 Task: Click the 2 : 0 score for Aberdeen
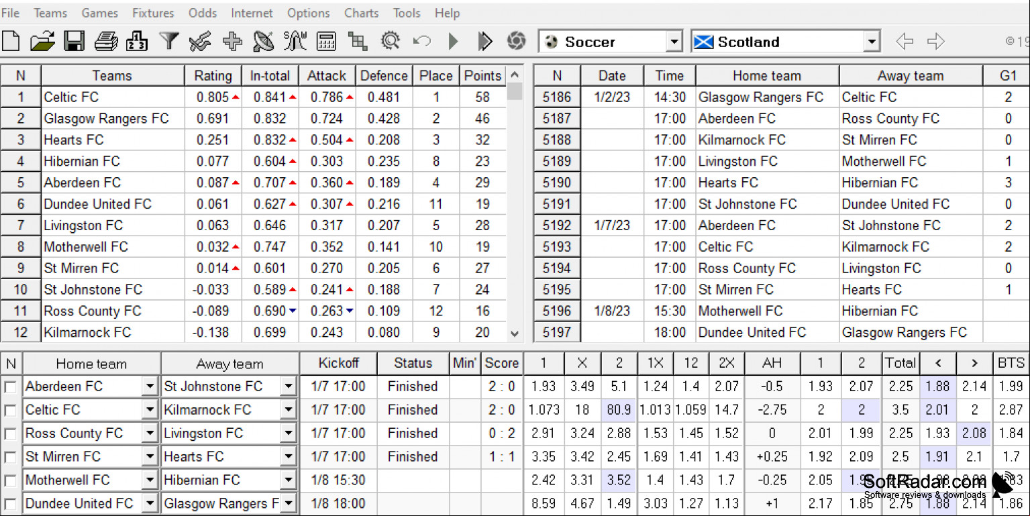[x=502, y=386]
